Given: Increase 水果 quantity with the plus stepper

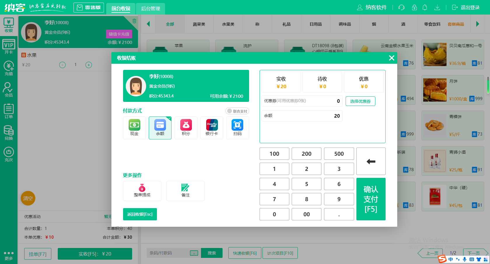Looking at the screenshot, I should click(x=88, y=65).
